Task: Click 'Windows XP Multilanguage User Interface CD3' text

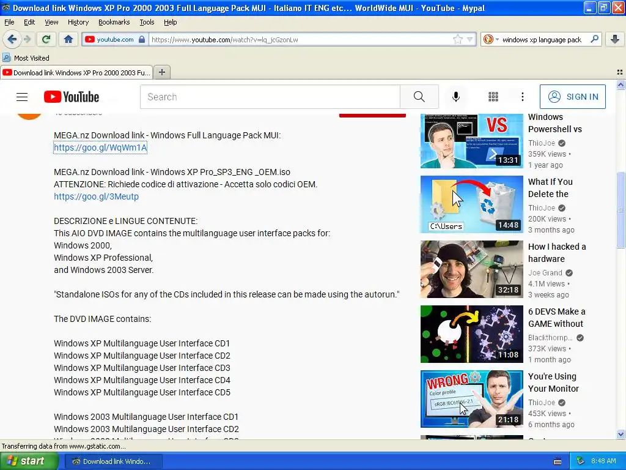Action: pos(142,368)
